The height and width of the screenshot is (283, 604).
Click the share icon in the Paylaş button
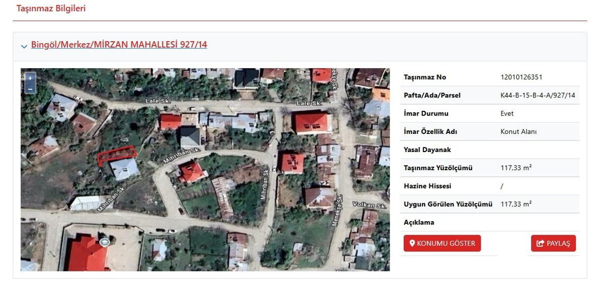[541, 243]
